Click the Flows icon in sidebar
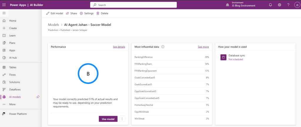The image size is (301, 127). [x=4, y=75]
